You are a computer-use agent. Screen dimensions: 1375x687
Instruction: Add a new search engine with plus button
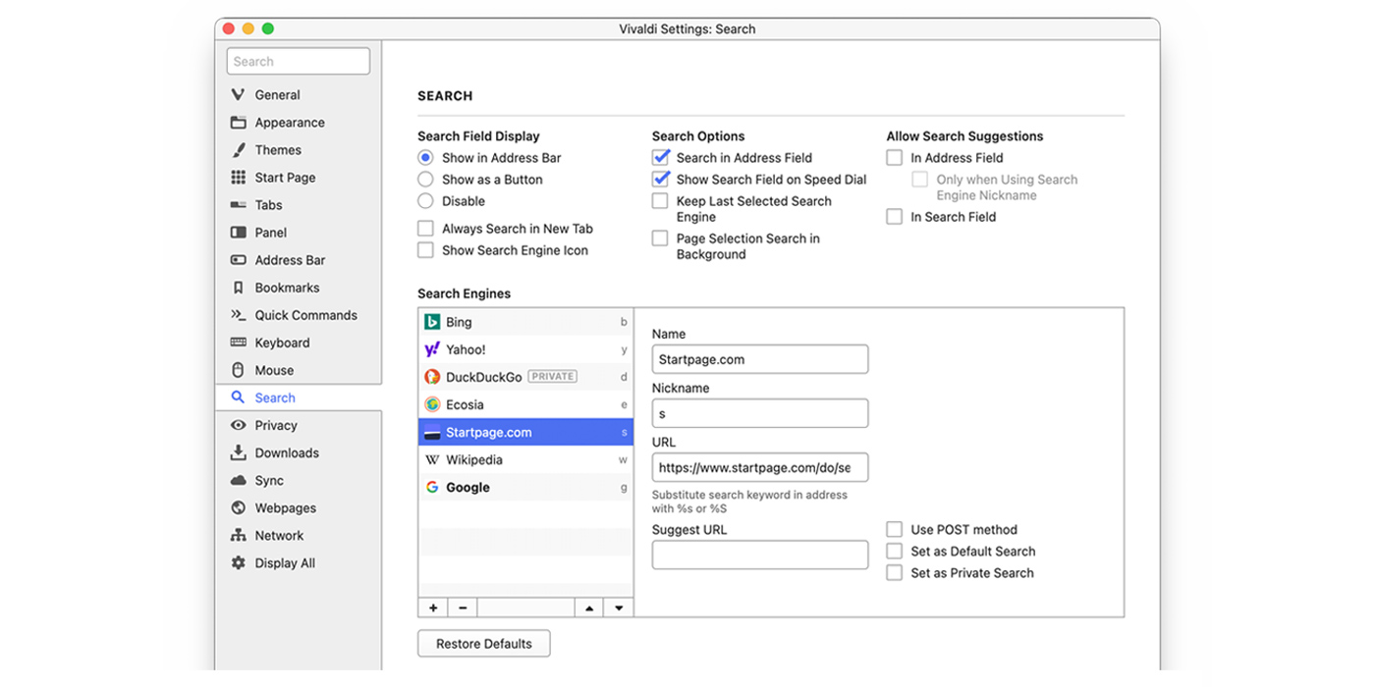pyautogui.click(x=433, y=608)
